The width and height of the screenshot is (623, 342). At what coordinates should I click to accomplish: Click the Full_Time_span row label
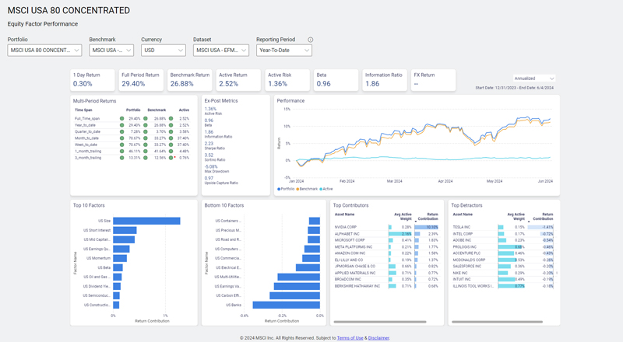point(87,119)
